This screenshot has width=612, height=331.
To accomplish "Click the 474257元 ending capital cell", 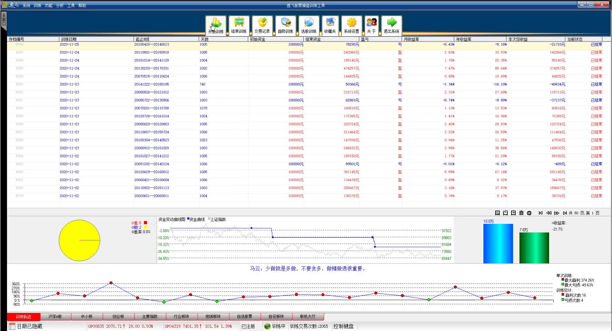I will pyautogui.click(x=351, y=68).
